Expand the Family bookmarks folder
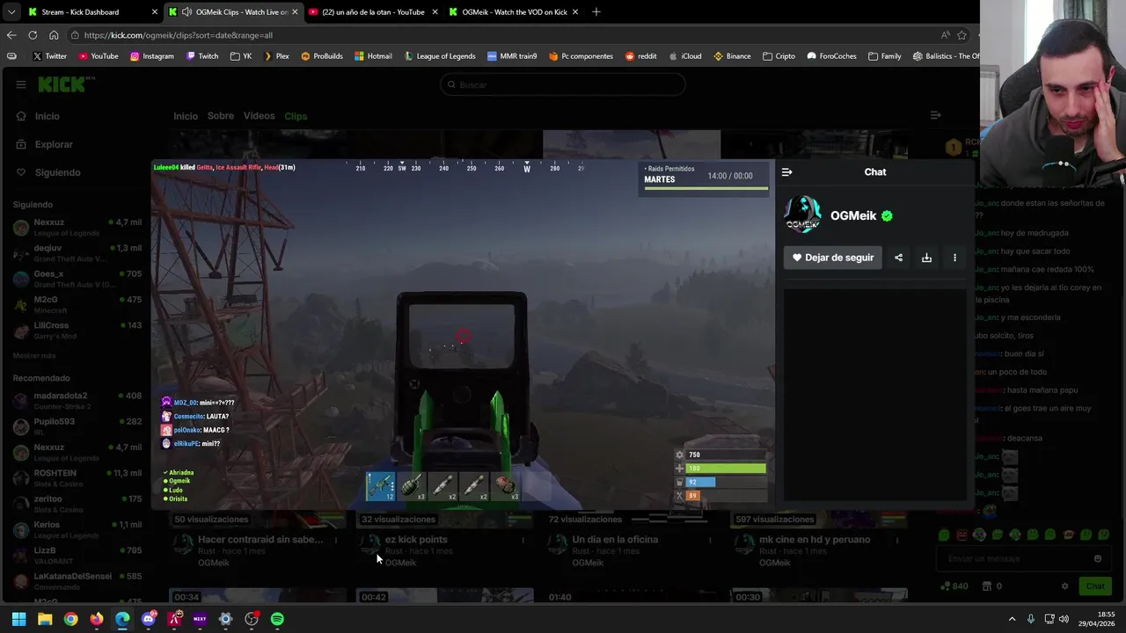Image resolution: width=1126 pixels, height=633 pixels. (884, 56)
